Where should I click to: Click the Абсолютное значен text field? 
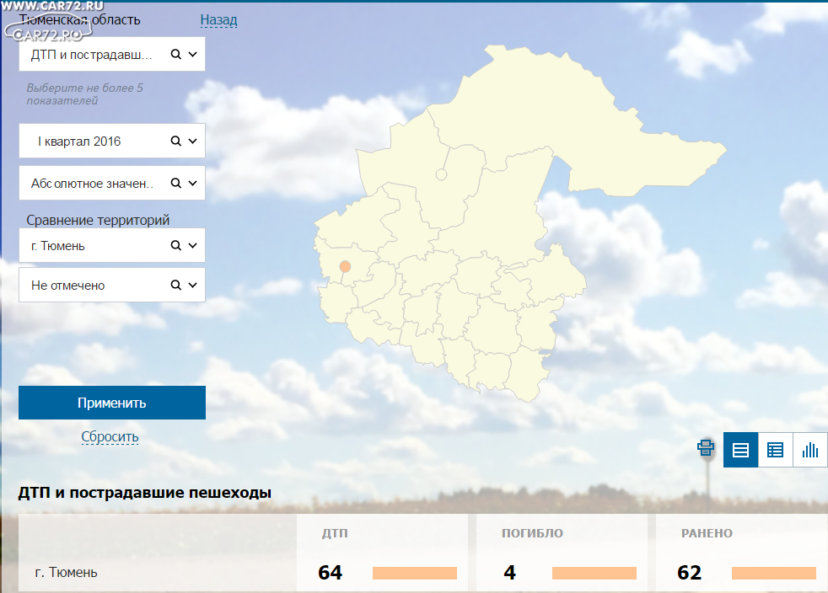112,183
